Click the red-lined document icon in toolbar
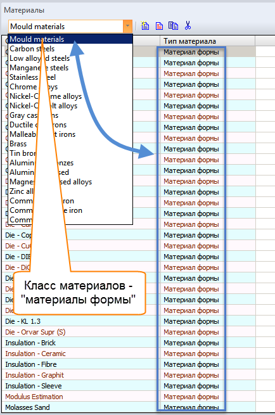Viewport: 275px width, 415px height. [159, 26]
